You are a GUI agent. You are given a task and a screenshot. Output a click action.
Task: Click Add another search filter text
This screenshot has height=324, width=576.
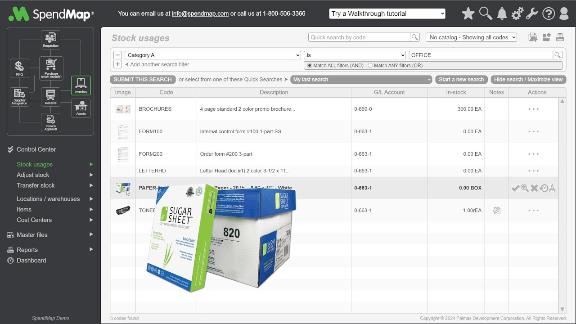159,64
